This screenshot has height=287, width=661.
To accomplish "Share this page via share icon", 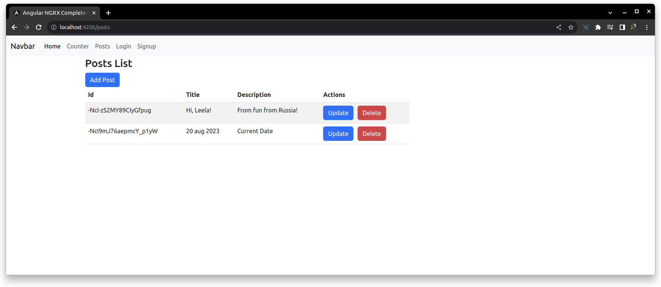I will [x=559, y=27].
